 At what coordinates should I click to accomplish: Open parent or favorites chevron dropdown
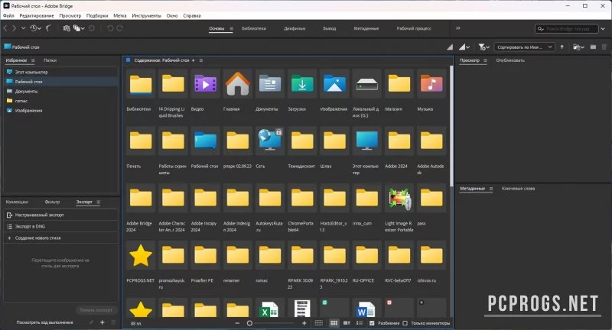click(24, 28)
